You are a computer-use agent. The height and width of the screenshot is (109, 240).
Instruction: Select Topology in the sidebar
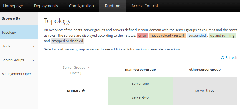19,33
